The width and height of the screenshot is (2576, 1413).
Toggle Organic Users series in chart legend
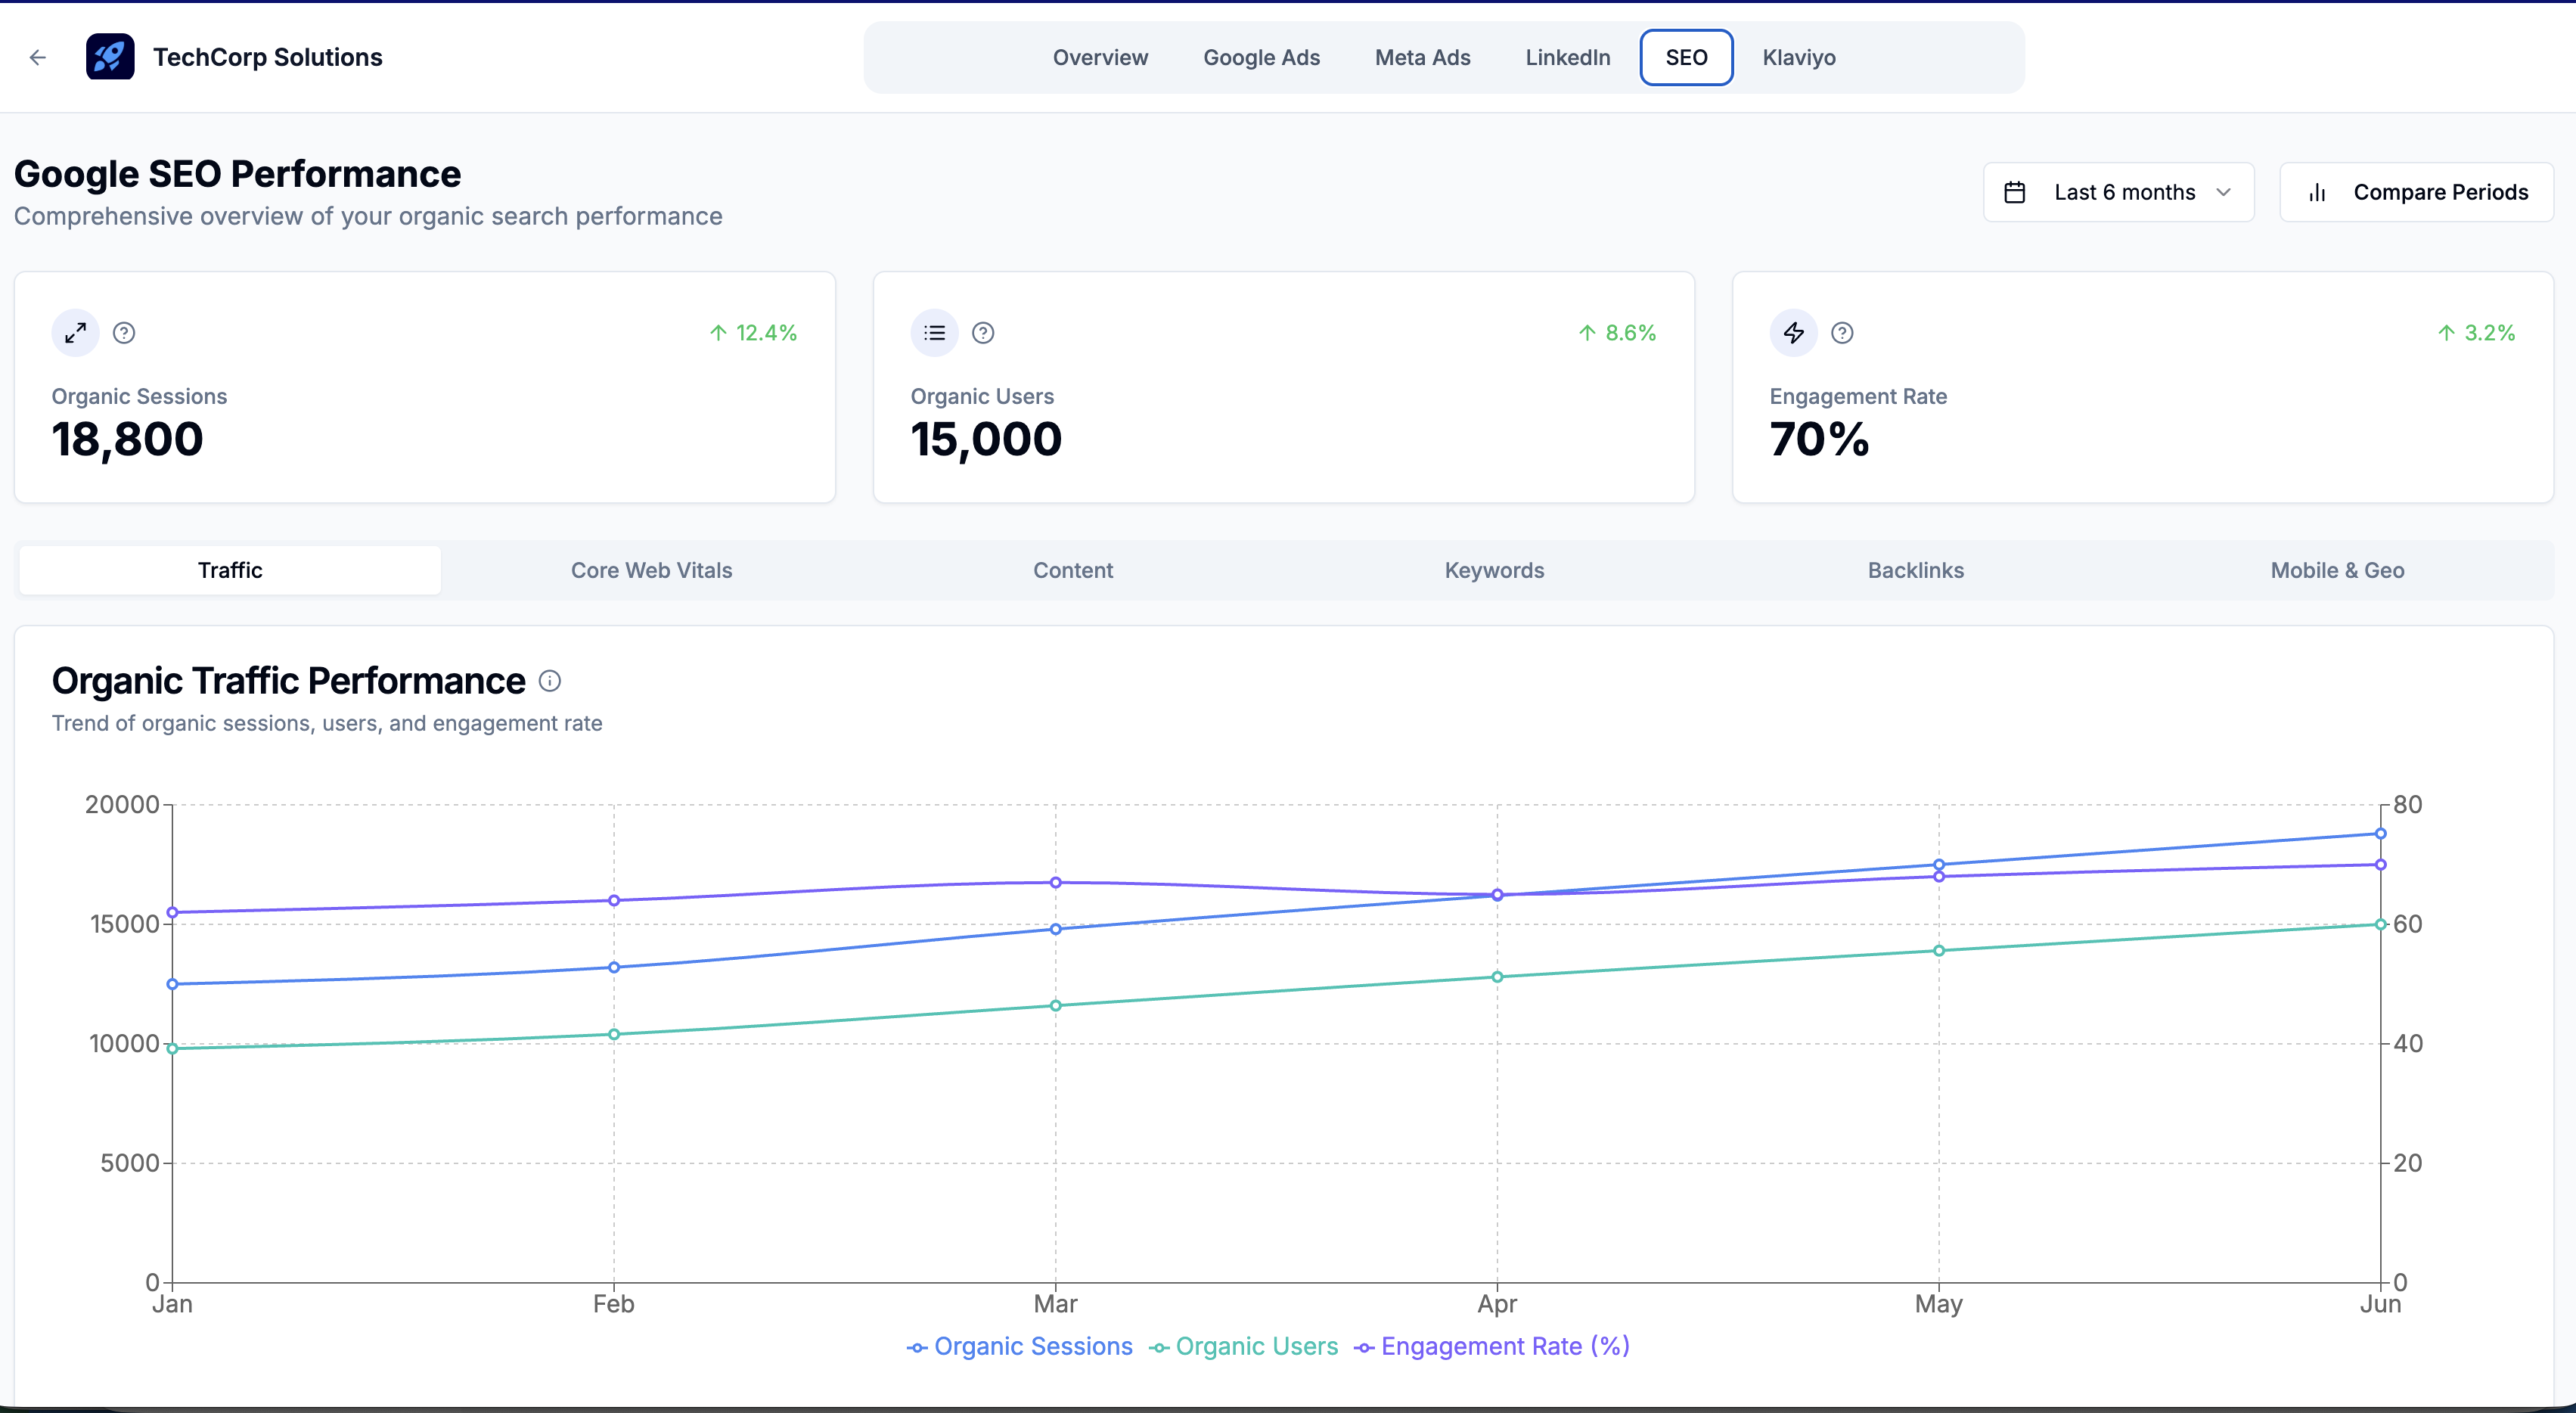tap(1243, 1347)
